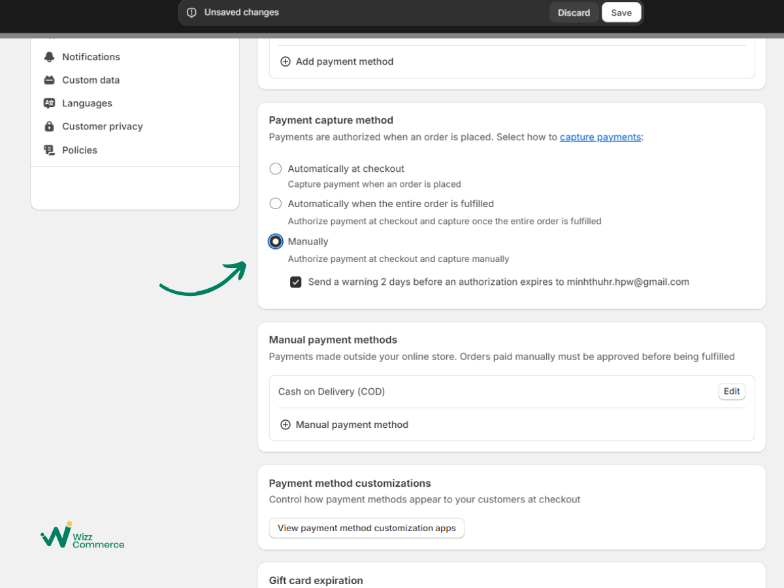Click the Unsaved changes alert icon
784x588 pixels.
tap(191, 13)
